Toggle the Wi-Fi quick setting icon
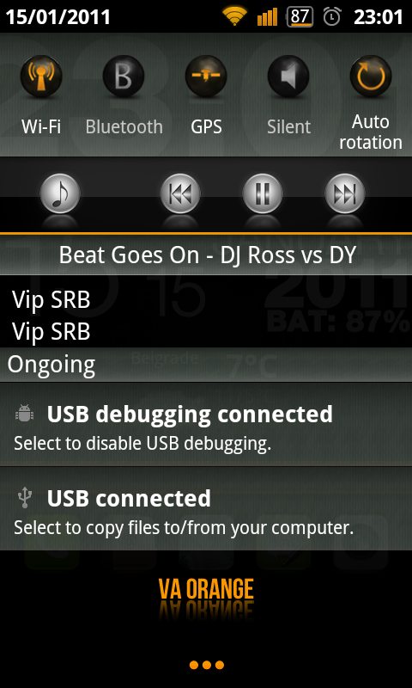This screenshot has width=412, height=688. coord(41,77)
